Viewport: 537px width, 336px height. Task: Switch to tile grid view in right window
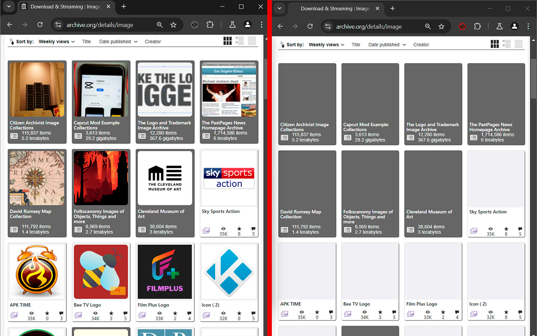pyautogui.click(x=495, y=44)
